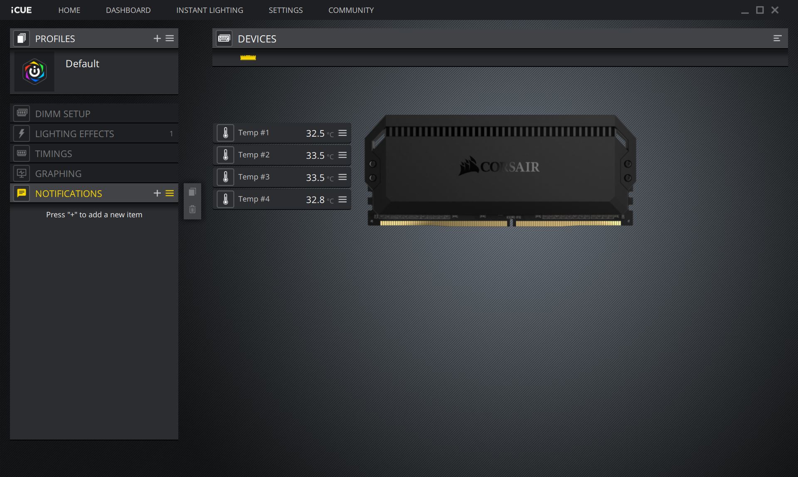Open the Lighting Effects section

tap(74, 133)
